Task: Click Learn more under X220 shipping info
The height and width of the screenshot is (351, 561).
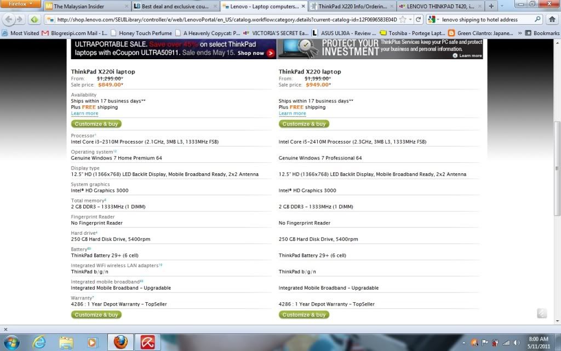Action: [x=293, y=114]
